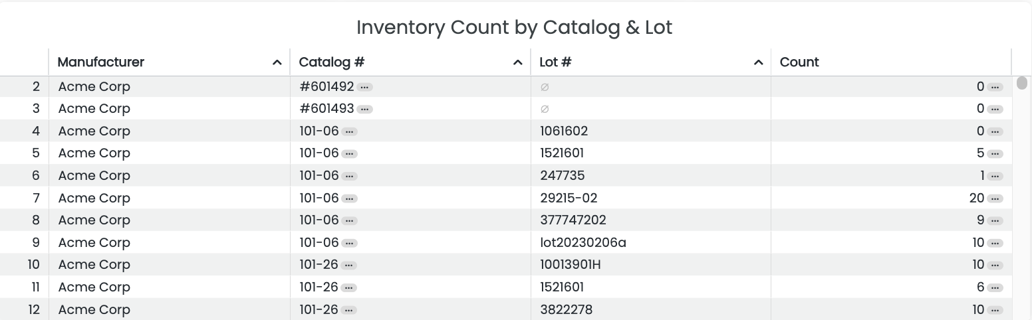The image size is (1032, 320).
Task: Select lot cell 10013901H
Action: pyautogui.click(x=571, y=265)
